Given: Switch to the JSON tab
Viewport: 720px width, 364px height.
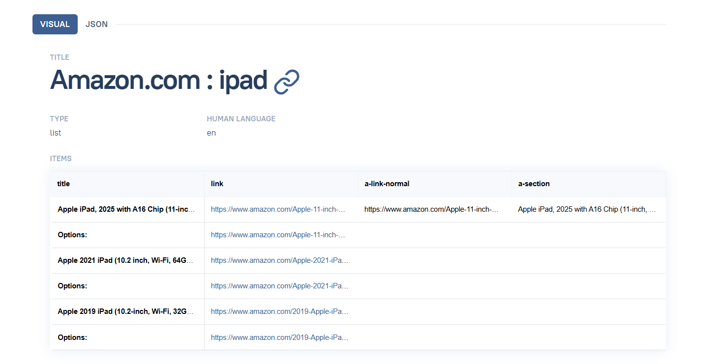Looking at the screenshot, I should pyautogui.click(x=96, y=24).
